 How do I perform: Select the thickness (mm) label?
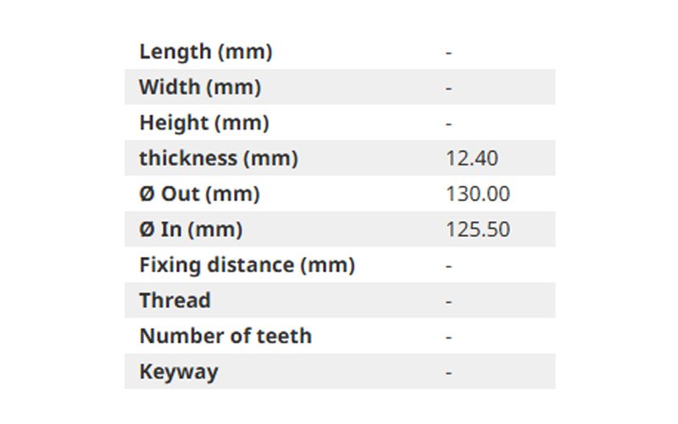(219, 158)
